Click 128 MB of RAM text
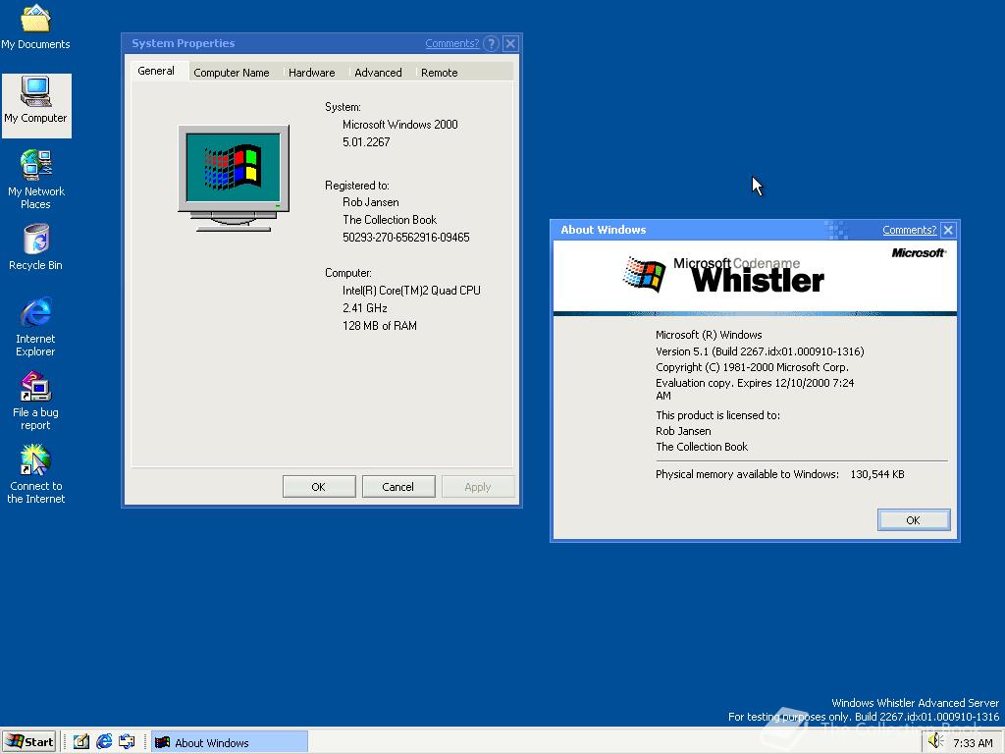Screen dimensions: 1005x754 380,326
